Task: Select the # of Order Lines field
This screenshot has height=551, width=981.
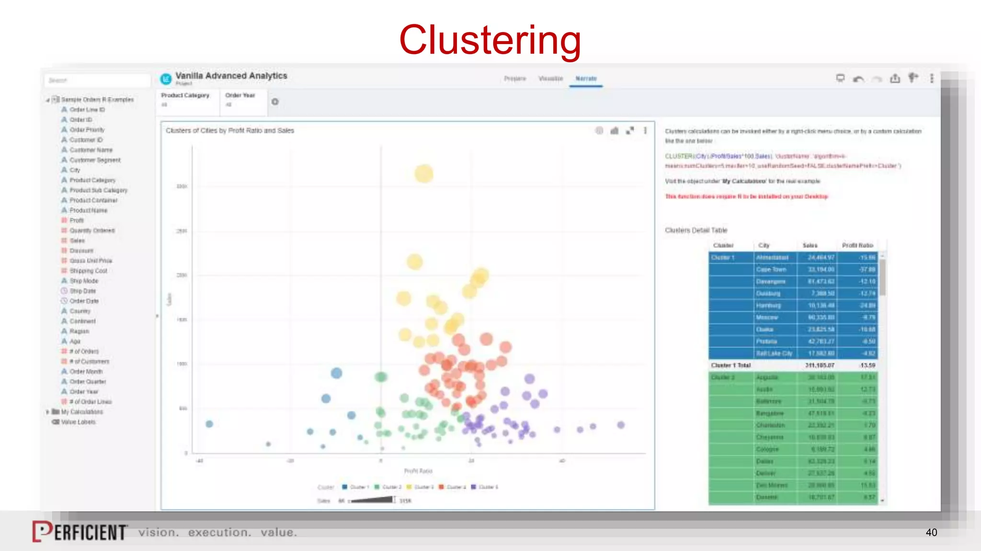Action: point(91,401)
